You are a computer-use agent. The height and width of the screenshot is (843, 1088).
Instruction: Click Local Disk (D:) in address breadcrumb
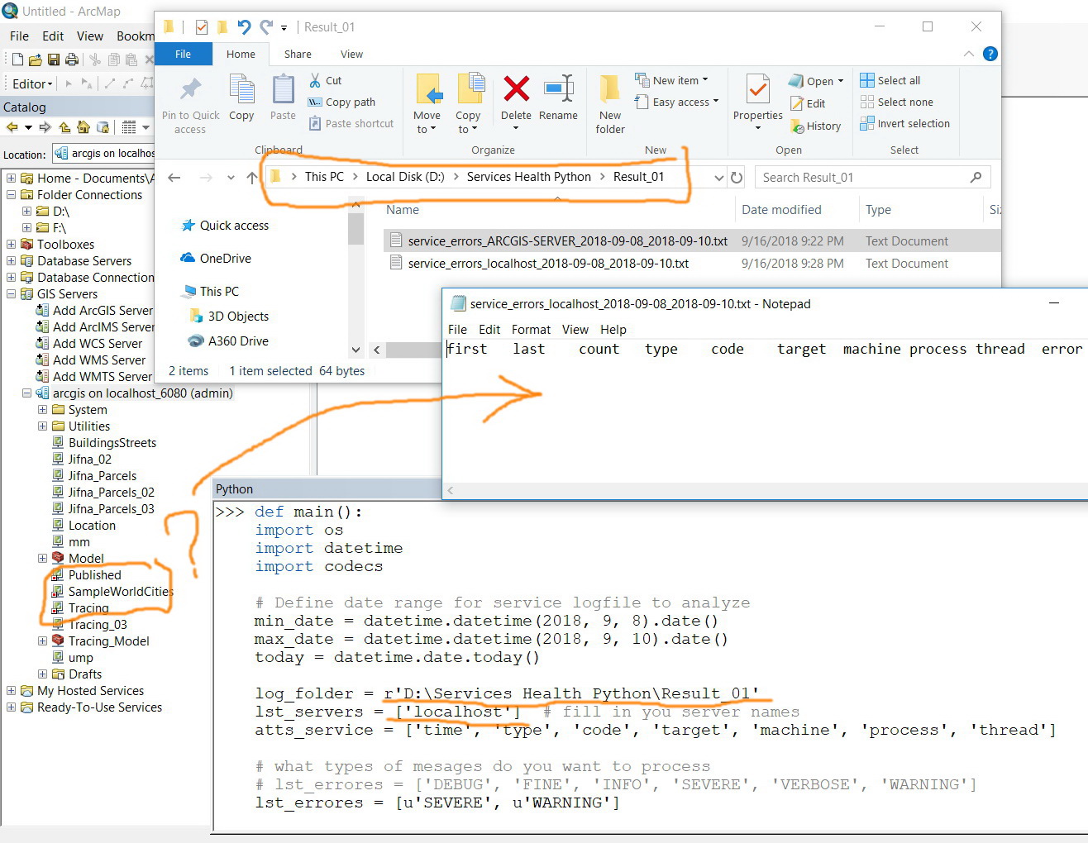[405, 177]
